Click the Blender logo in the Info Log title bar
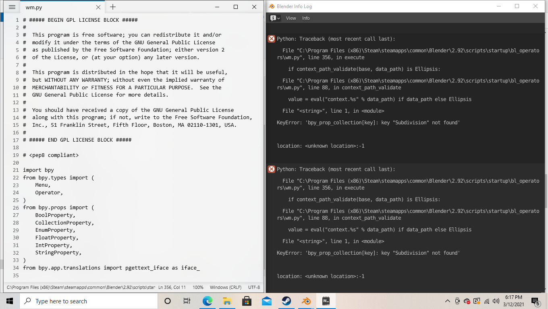 (x=272, y=6)
